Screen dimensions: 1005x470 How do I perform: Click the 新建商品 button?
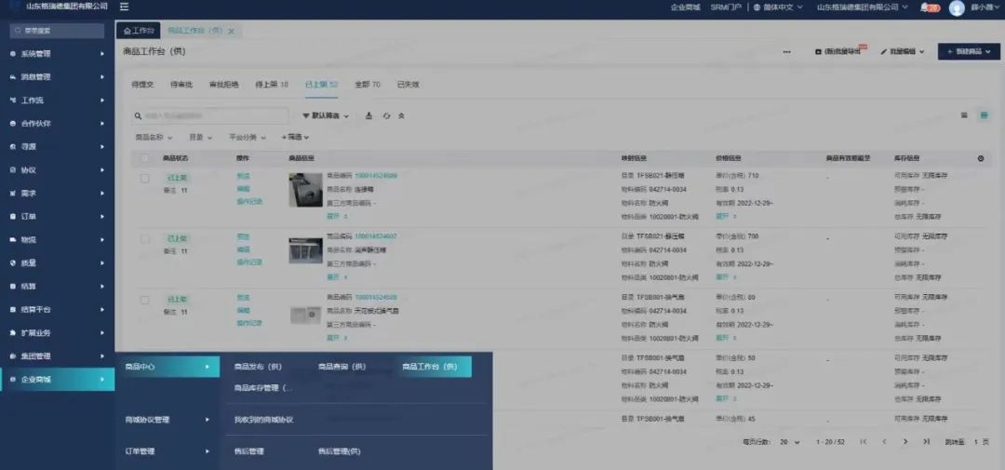tap(969, 52)
